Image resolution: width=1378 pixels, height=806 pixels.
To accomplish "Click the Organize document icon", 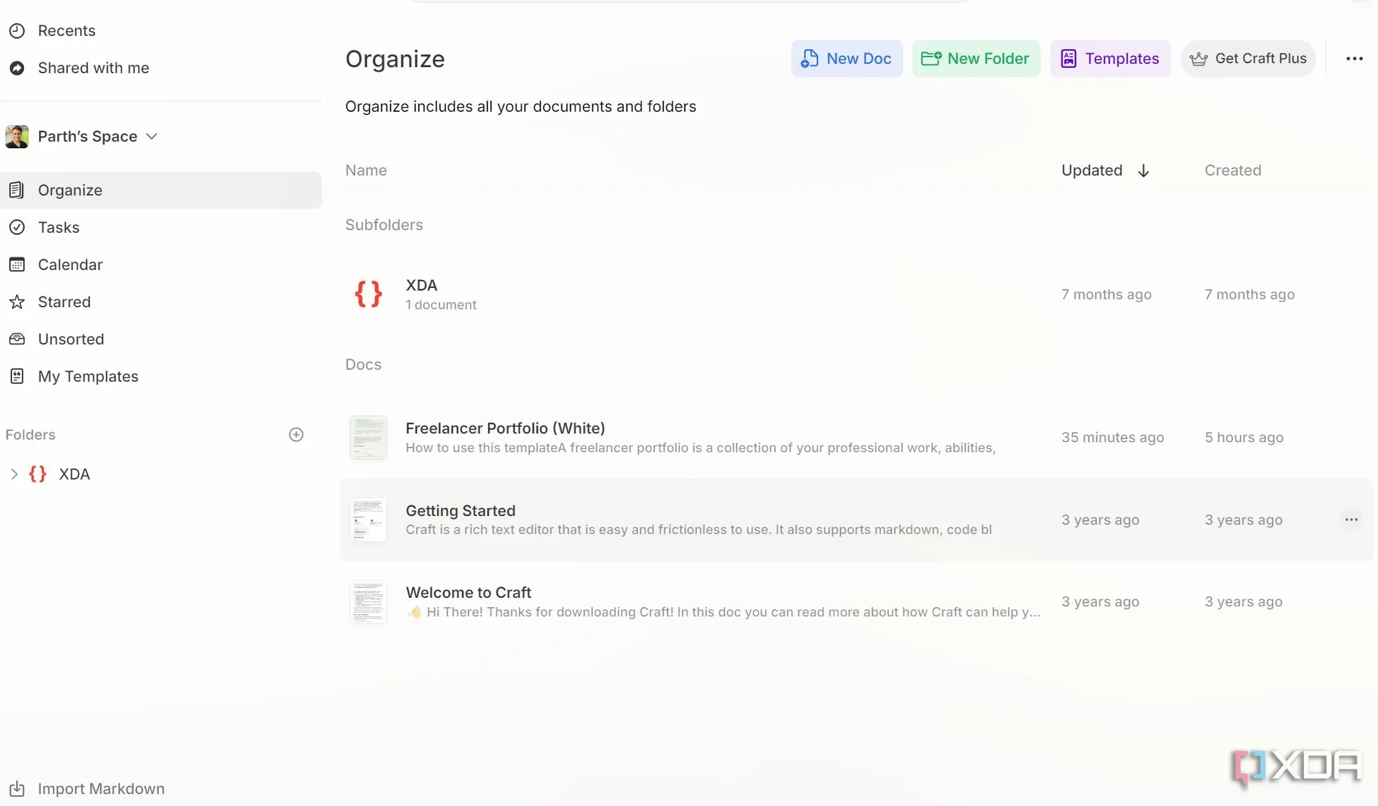I will 17,190.
